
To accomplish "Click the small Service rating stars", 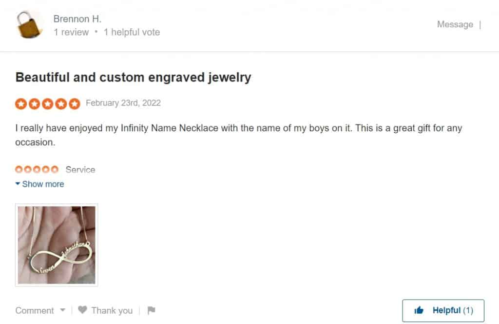I will tap(37, 169).
